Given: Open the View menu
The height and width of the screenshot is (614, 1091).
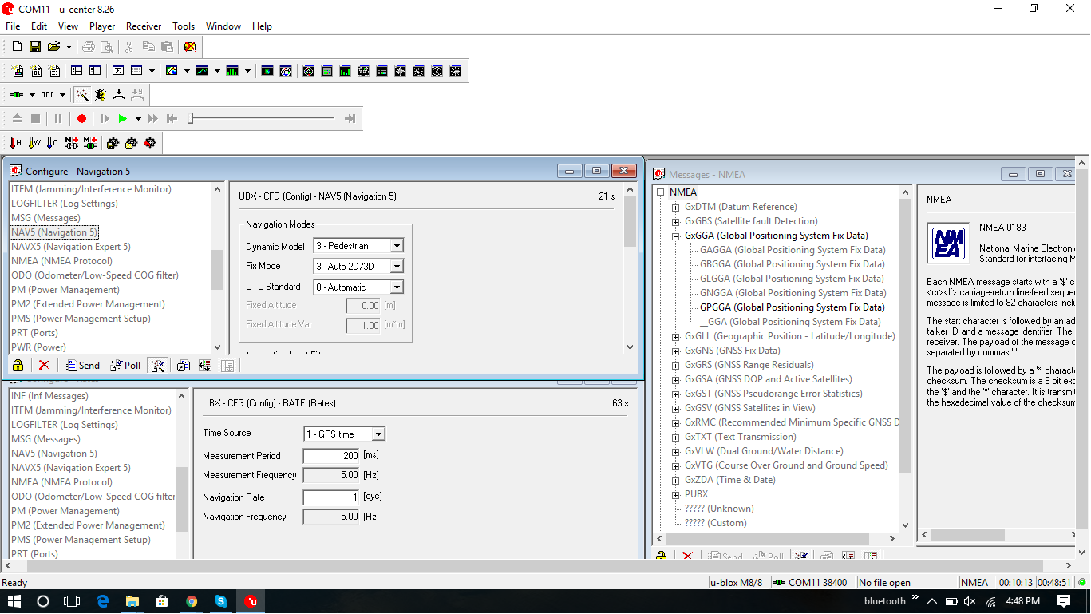Looking at the screenshot, I should (x=68, y=26).
